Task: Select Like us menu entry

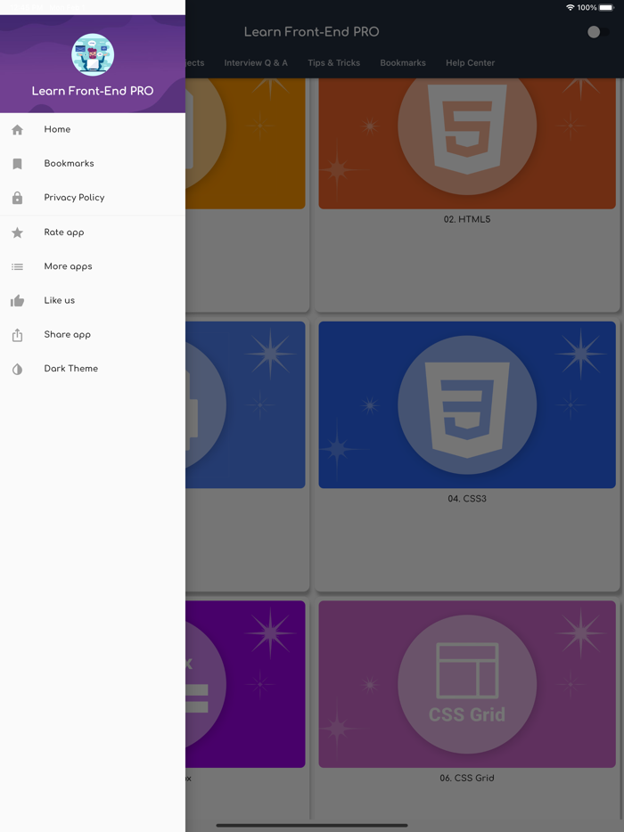Action: pyautogui.click(x=93, y=300)
